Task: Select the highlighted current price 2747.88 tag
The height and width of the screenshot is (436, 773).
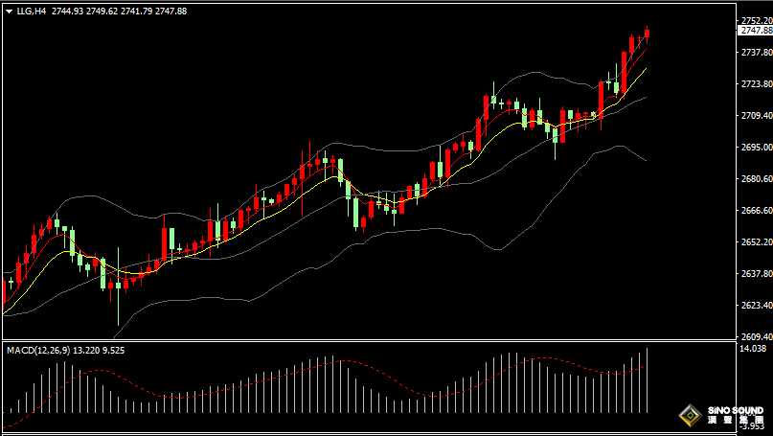Action: click(x=756, y=31)
